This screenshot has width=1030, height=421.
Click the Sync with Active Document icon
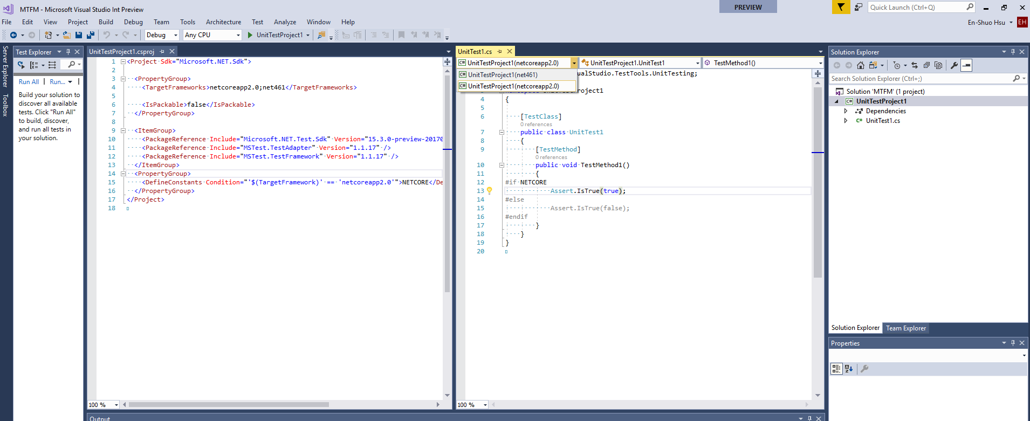click(915, 65)
